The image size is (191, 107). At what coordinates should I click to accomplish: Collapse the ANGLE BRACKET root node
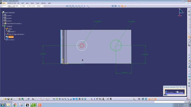3,12
